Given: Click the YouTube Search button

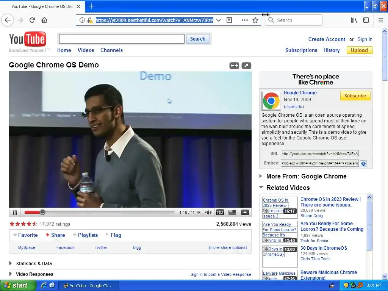Looking at the screenshot, I should 198,39.
